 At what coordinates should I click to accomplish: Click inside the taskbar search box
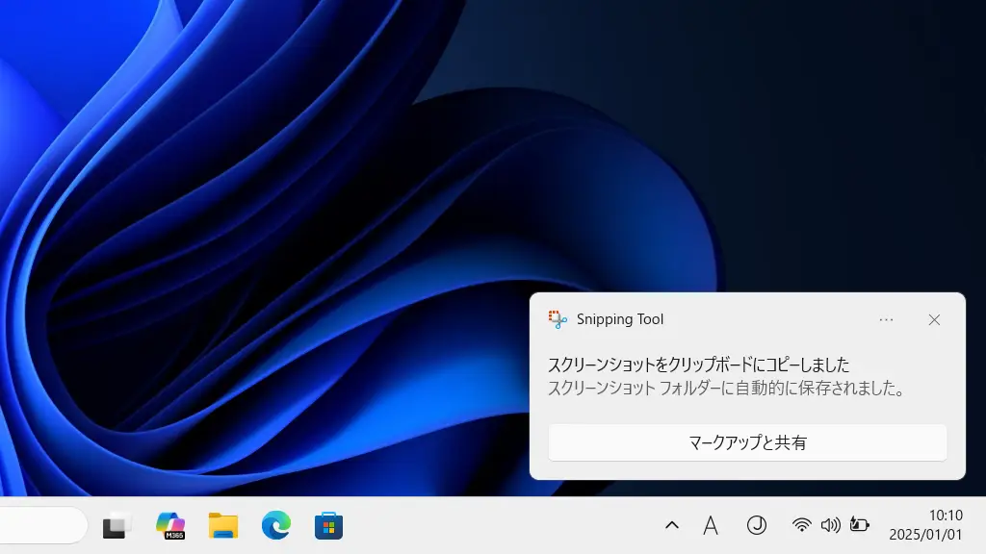(x=43, y=525)
